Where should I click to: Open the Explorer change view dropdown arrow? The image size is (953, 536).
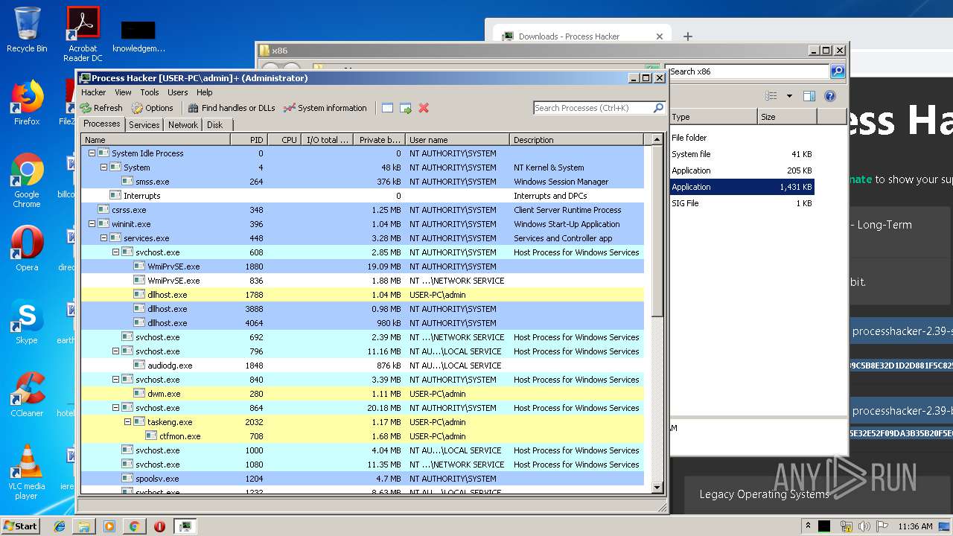click(x=789, y=96)
